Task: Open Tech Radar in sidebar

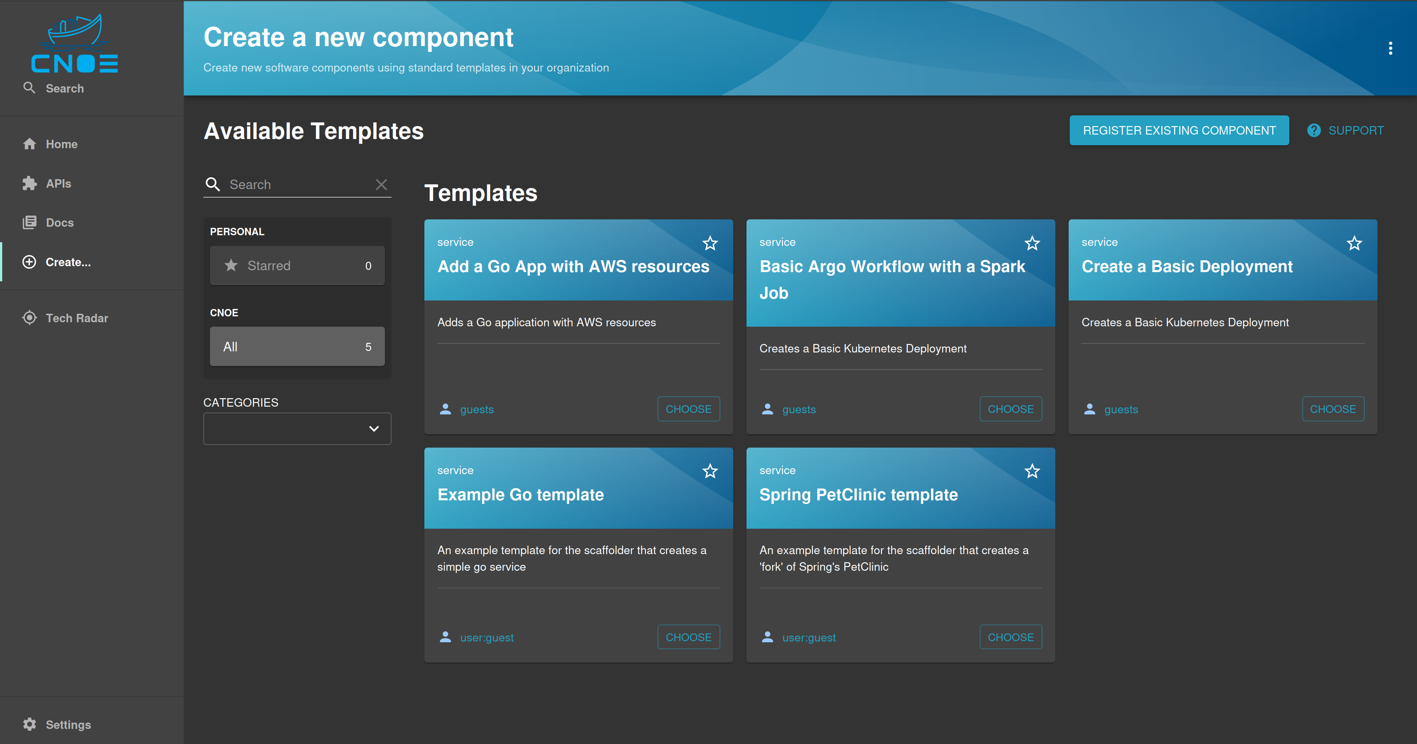Action: coord(92,318)
